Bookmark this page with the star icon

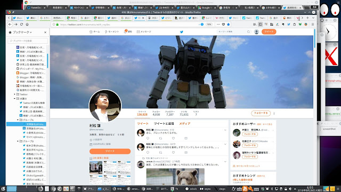pyautogui.click(x=229, y=25)
